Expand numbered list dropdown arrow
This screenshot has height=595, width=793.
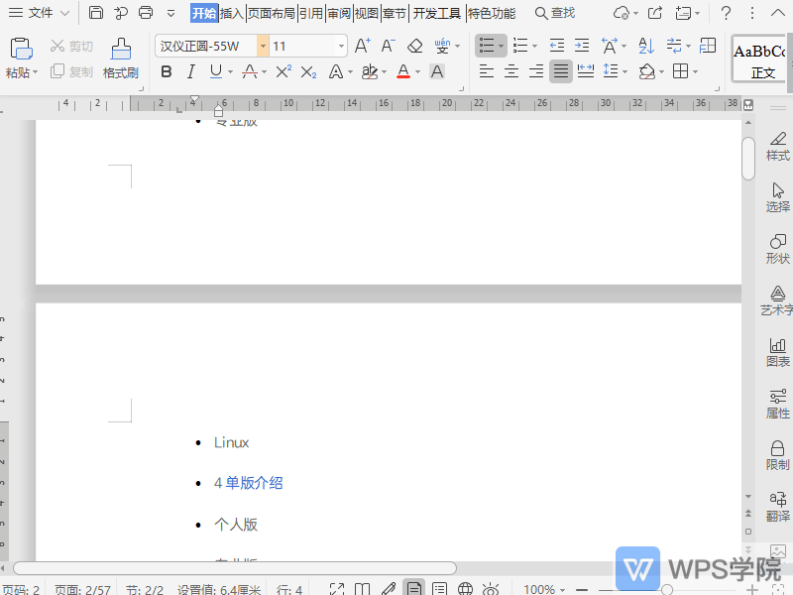(534, 47)
